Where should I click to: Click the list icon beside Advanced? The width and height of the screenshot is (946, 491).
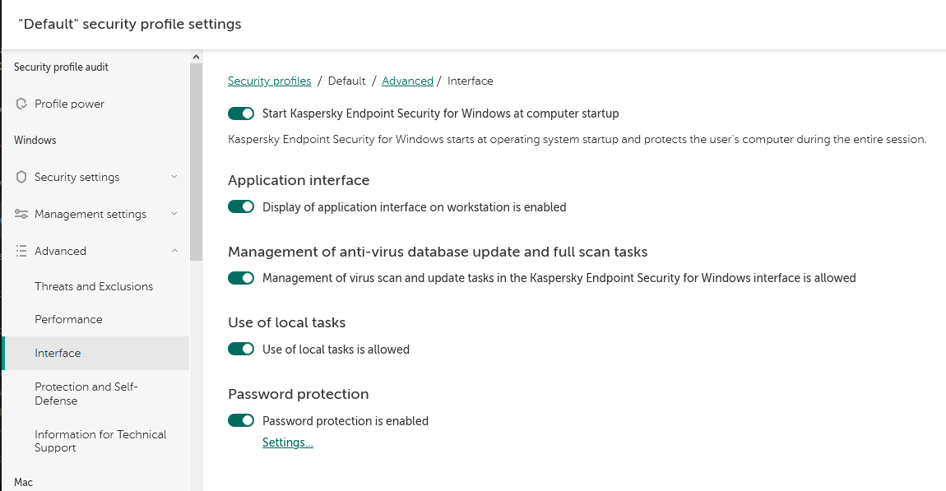(x=22, y=251)
